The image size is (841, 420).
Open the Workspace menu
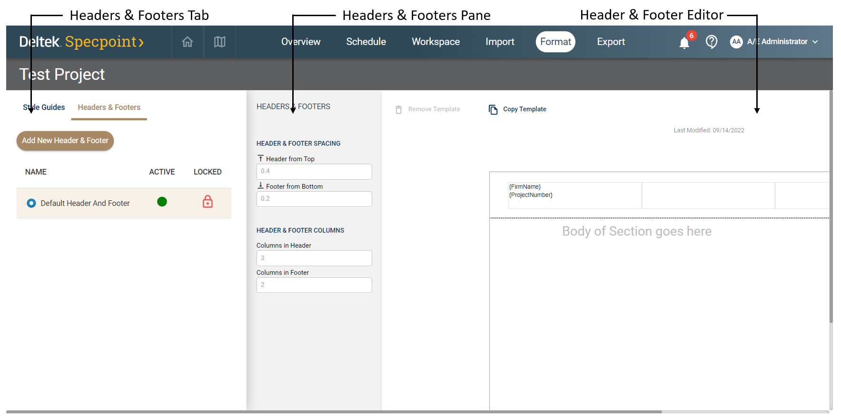tap(435, 42)
